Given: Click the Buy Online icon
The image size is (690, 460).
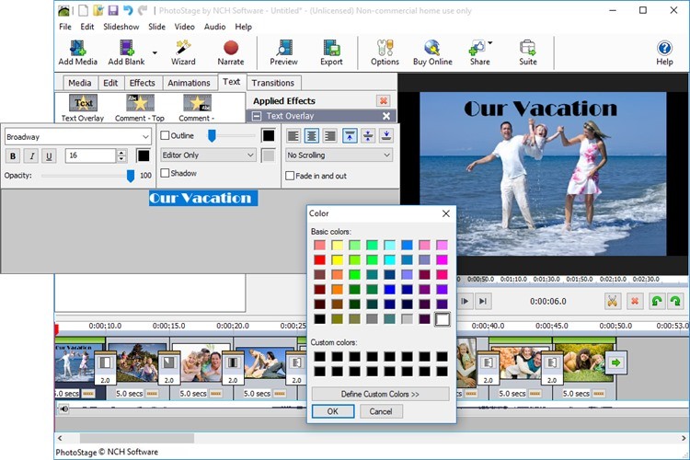Looking at the screenshot, I should [x=432, y=49].
